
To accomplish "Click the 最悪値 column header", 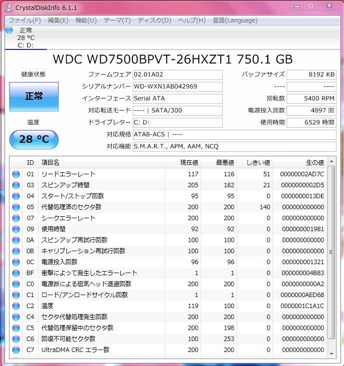I will click(x=219, y=163).
